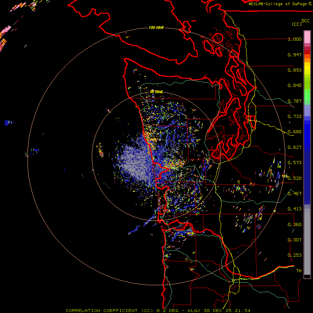Click the TH threshold label on the scale
313x313 pixels.
coord(299,271)
